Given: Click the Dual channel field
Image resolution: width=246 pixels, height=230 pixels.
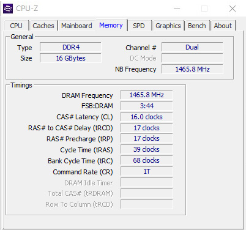Looking at the screenshot, I should pos(192,47).
